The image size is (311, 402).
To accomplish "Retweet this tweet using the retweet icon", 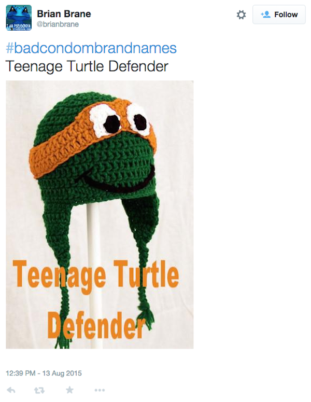I will [x=39, y=390].
